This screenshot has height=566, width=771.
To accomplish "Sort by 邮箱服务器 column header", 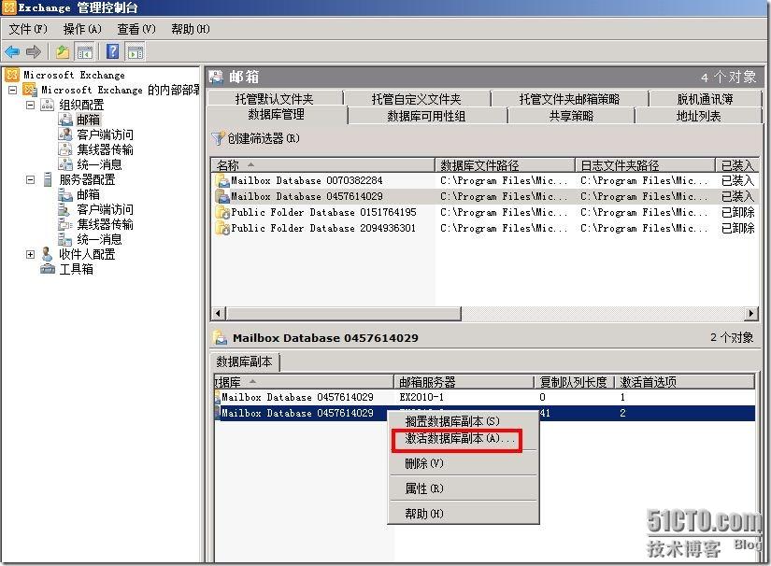I will pos(464,382).
